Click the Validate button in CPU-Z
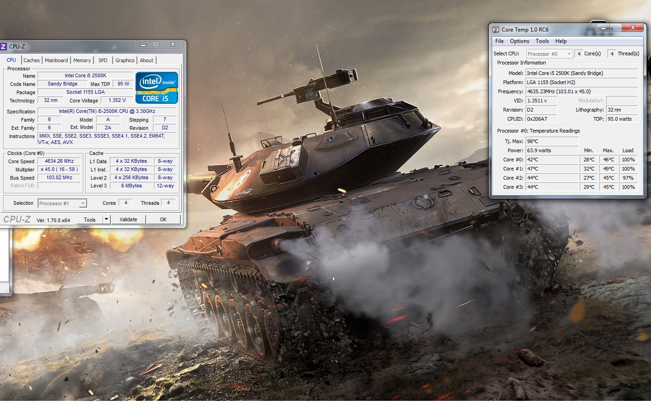The image size is (651, 405). point(128,219)
